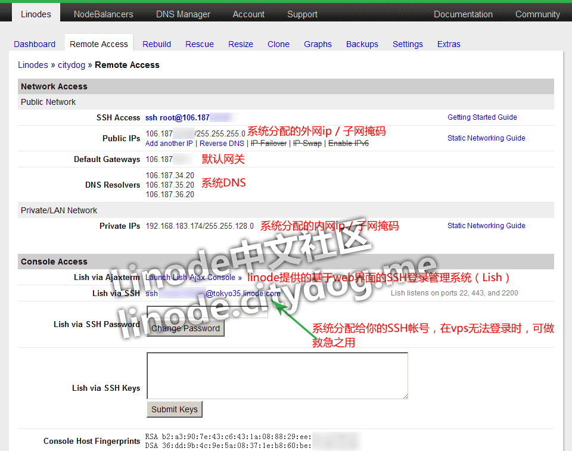Switch to the Clone sub-tab

[278, 44]
